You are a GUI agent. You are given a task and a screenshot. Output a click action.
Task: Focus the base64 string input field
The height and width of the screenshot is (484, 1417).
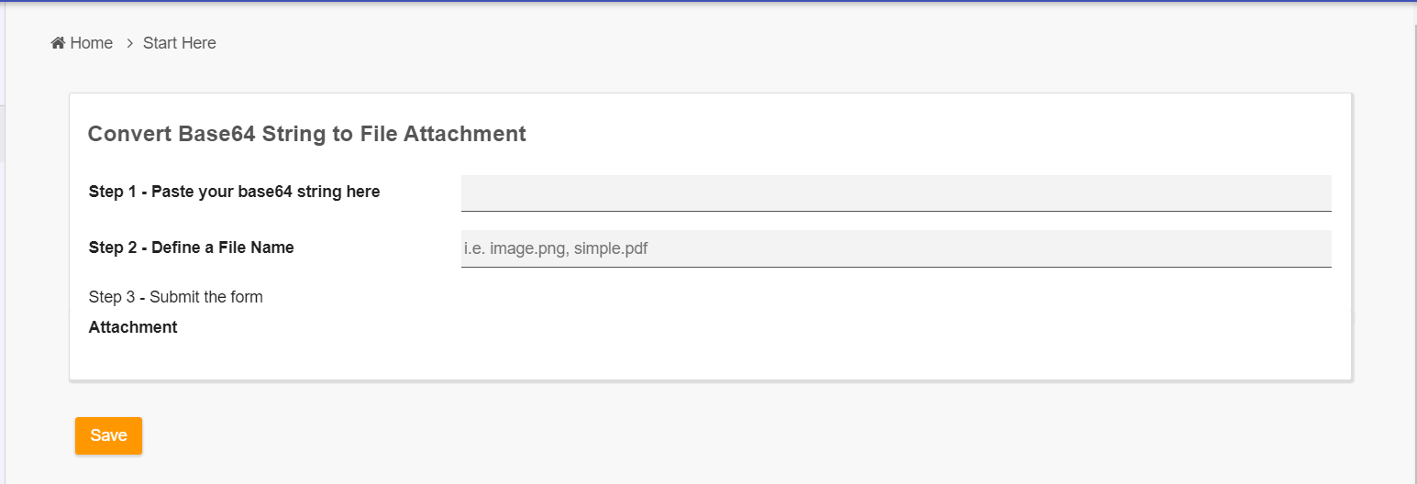(895, 192)
